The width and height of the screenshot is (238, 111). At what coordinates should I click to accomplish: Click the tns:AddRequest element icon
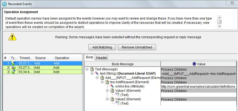(x=107, y=82)
